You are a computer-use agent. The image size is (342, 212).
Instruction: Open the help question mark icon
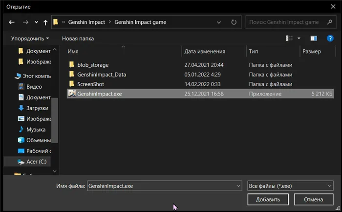(x=329, y=39)
